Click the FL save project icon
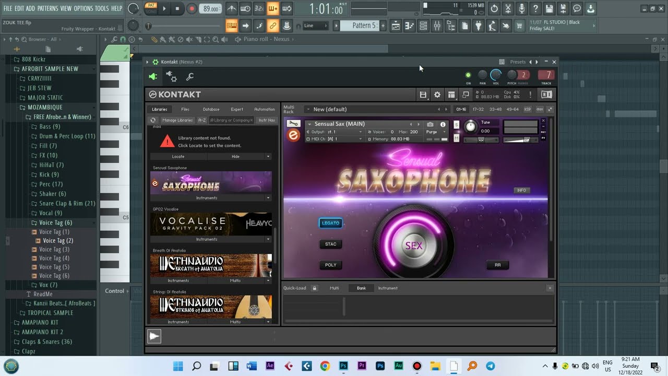This screenshot has width=668, height=376. point(549,8)
